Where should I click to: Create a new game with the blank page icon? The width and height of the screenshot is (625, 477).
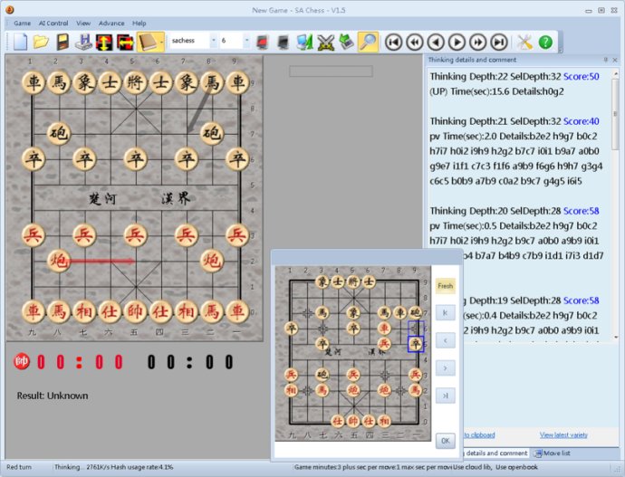pos(20,42)
